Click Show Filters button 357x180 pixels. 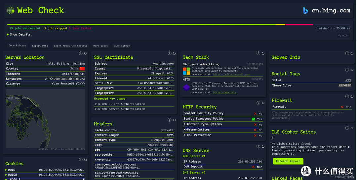[17, 45]
